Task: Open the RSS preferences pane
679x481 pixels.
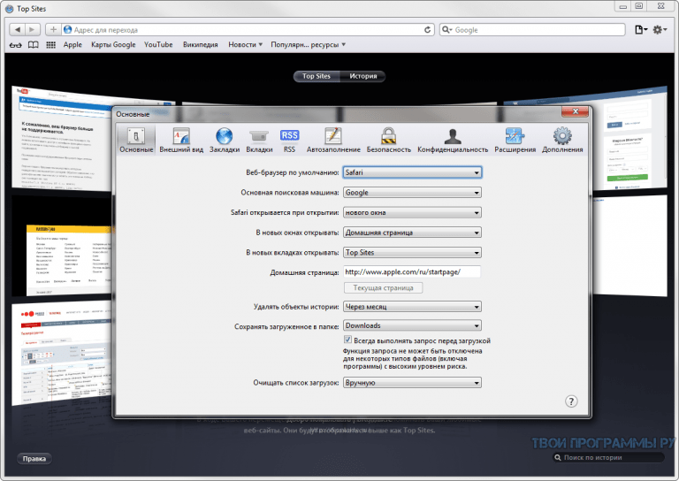Action: 289,140
